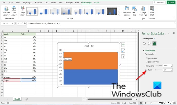
Task: Click the formula bar series text
Action: 44,24
